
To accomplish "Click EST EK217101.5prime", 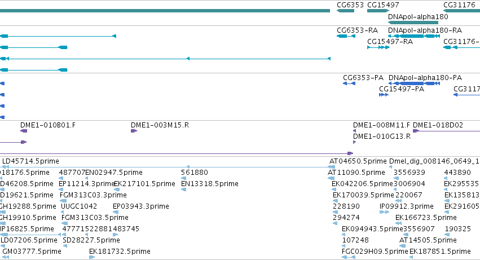I will tap(144, 184).
